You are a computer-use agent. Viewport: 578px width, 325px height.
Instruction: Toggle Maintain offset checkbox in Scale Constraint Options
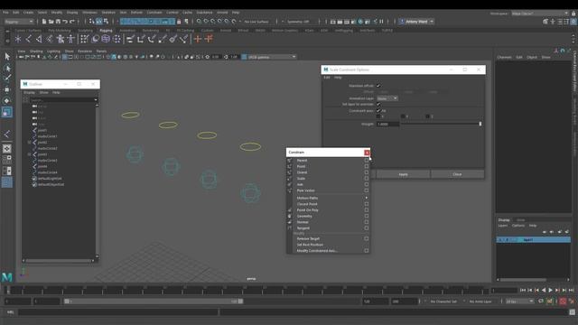pos(378,86)
